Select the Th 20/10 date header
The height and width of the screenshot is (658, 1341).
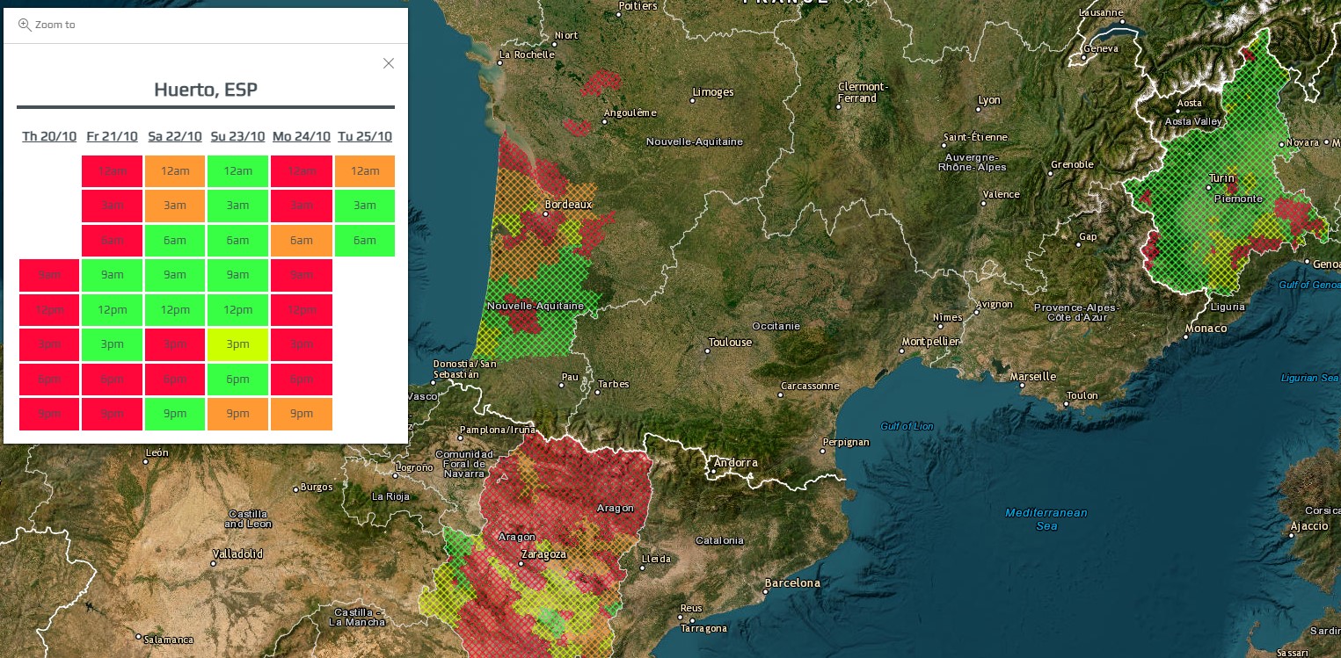point(48,136)
